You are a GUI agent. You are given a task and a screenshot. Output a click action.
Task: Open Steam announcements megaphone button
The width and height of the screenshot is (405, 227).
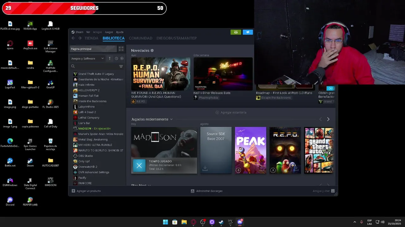(x=248, y=32)
